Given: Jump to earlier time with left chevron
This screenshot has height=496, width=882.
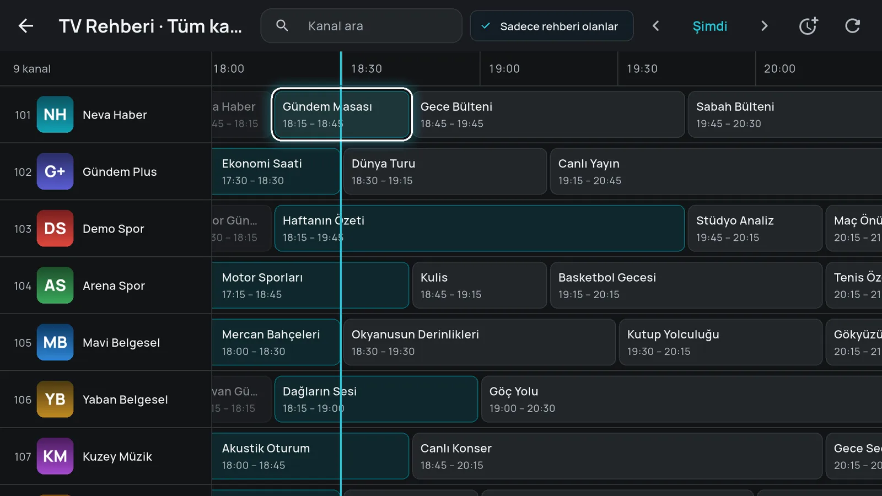Looking at the screenshot, I should point(655,26).
